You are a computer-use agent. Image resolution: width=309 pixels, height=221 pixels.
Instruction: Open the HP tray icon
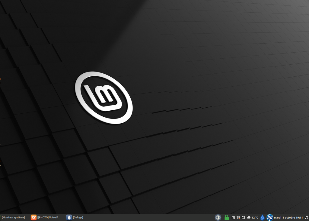click(270, 217)
